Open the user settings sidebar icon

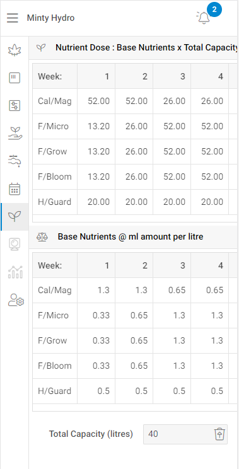[16, 299]
